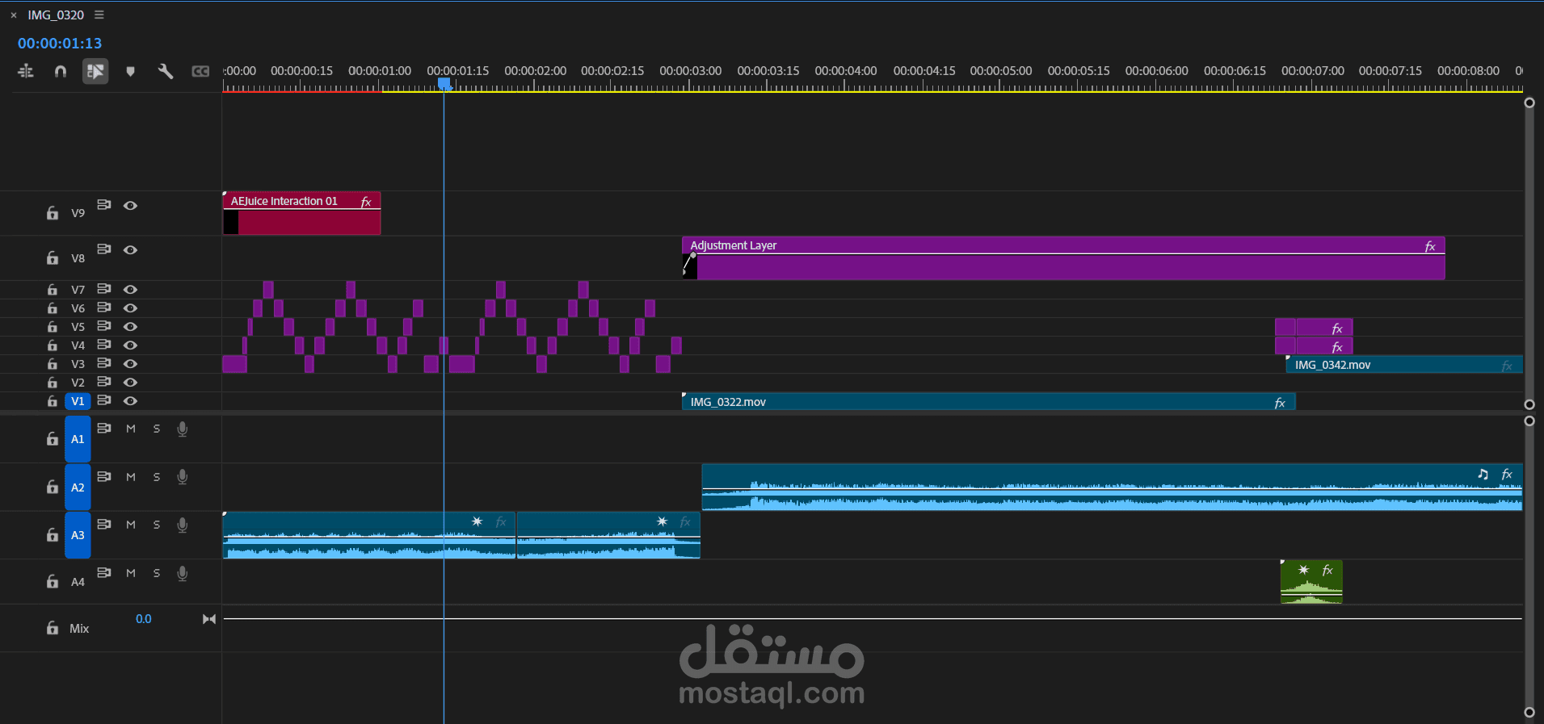Enable voice-over record on track A1
This screenshot has width=1544, height=724.
(183, 429)
